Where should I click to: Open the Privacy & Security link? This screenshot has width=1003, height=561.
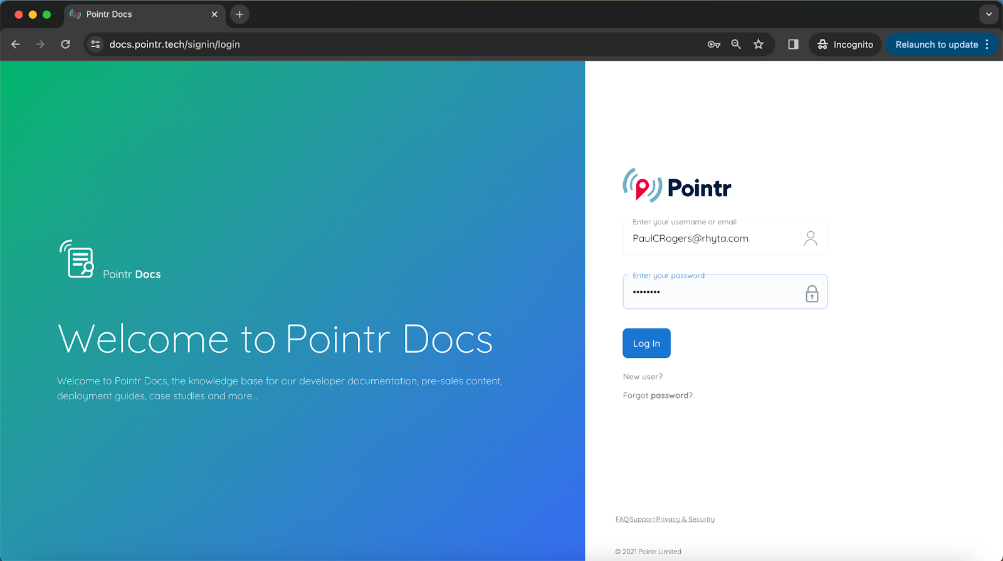coord(685,519)
